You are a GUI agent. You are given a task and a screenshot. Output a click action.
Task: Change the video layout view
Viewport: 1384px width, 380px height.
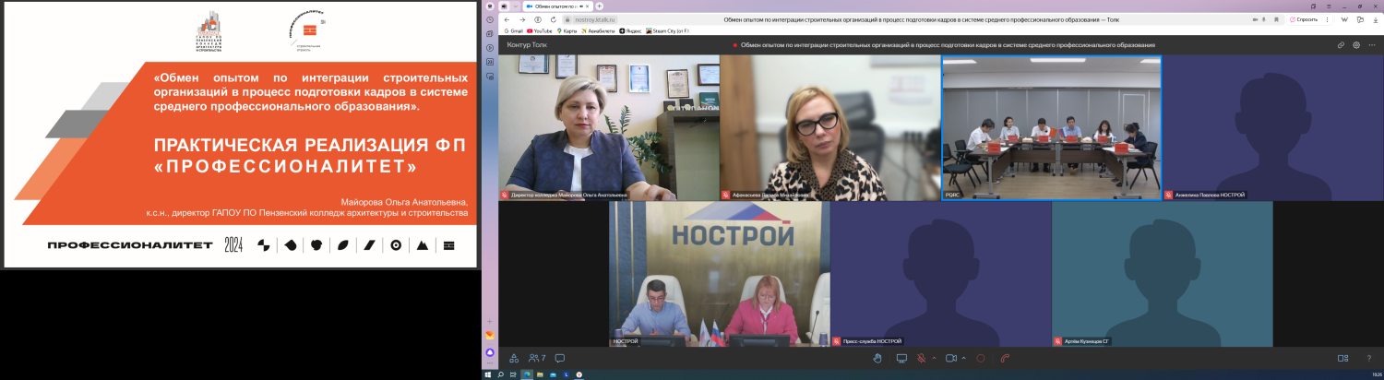tap(1342, 358)
